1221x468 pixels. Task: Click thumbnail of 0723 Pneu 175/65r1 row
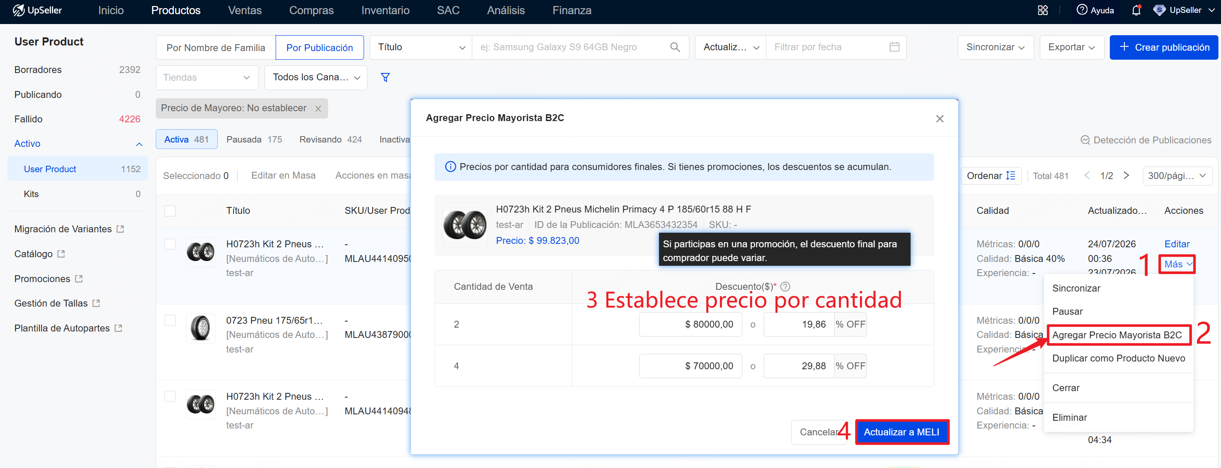[x=201, y=328]
